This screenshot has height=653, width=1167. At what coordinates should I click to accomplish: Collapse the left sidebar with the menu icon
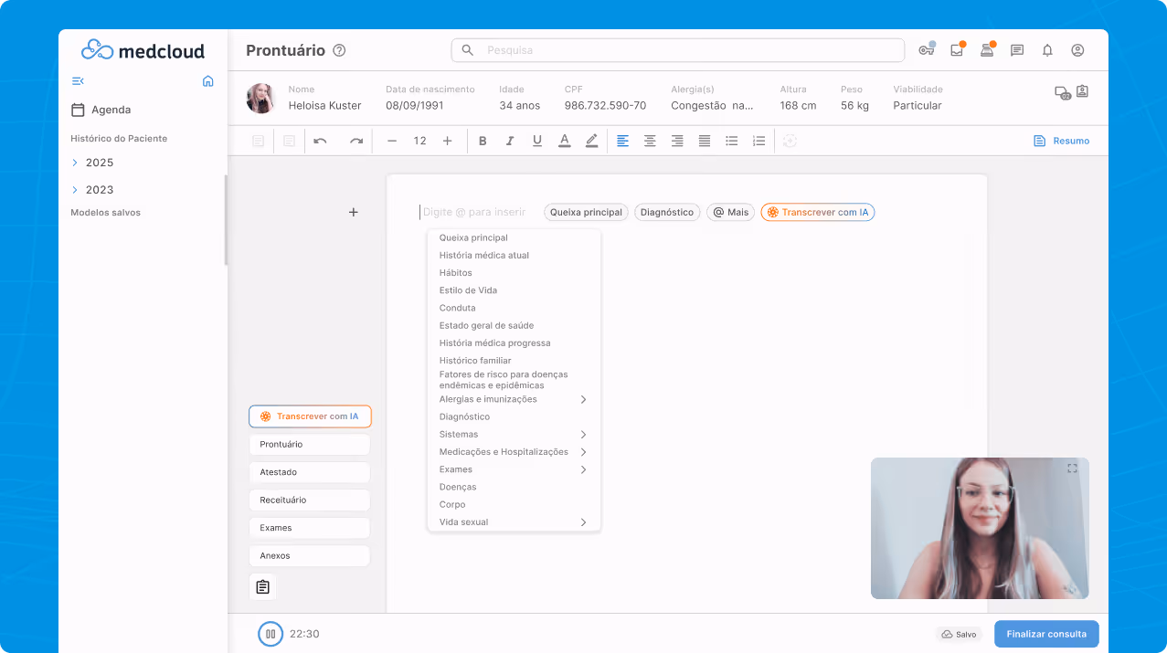(78, 80)
